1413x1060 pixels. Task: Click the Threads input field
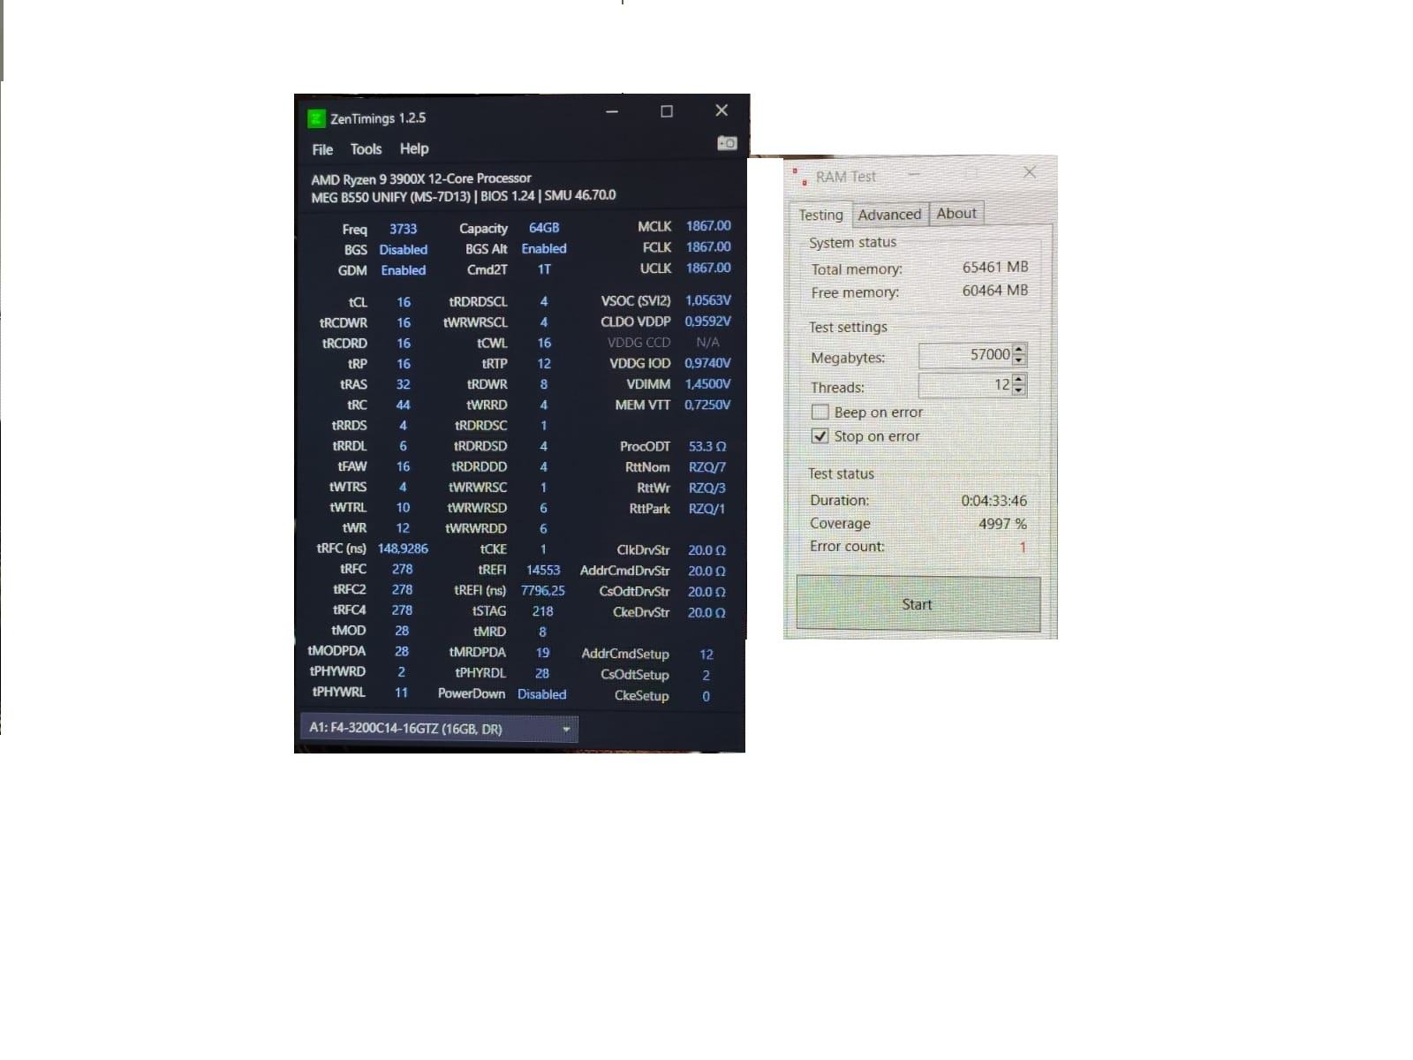pos(965,384)
